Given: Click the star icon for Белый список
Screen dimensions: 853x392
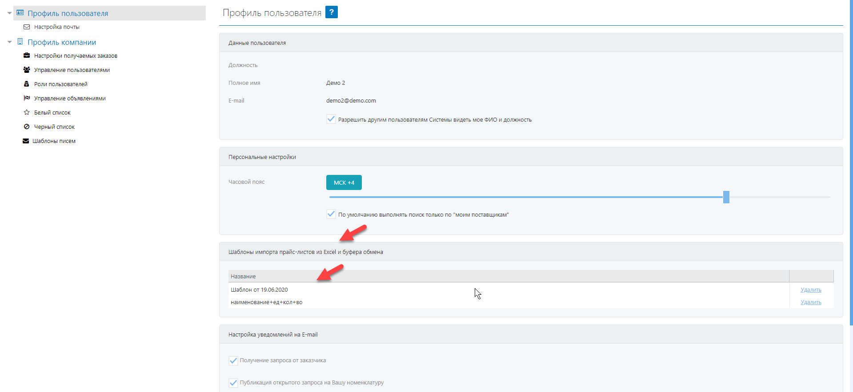Looking at the screenshot, I should [27, 112].
